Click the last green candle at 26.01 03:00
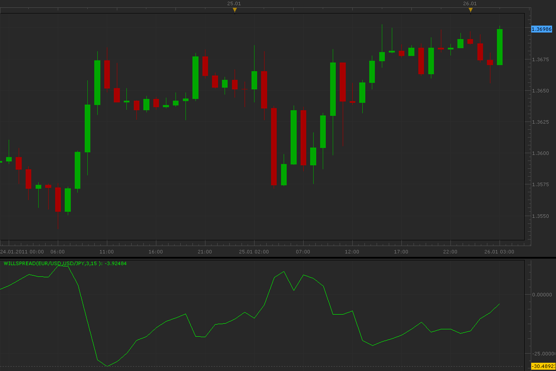The height and width of the screenshot is (371, 556). tap(500, 47)
